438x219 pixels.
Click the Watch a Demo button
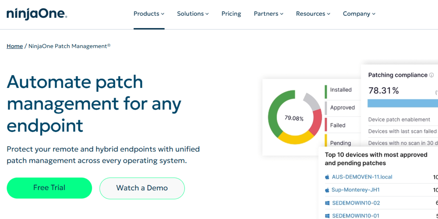142,188
